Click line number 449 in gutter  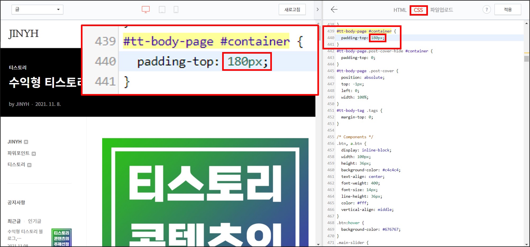tap(331, 97)
